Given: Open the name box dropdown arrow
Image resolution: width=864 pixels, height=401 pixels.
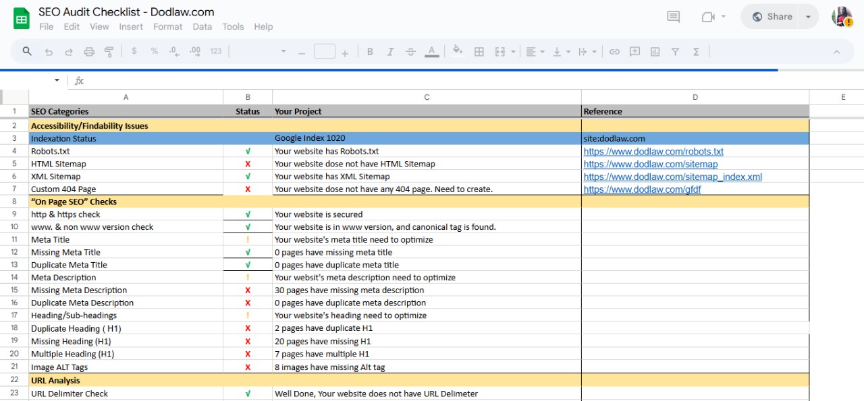Looking at the screenshot, I should [57, 81].
